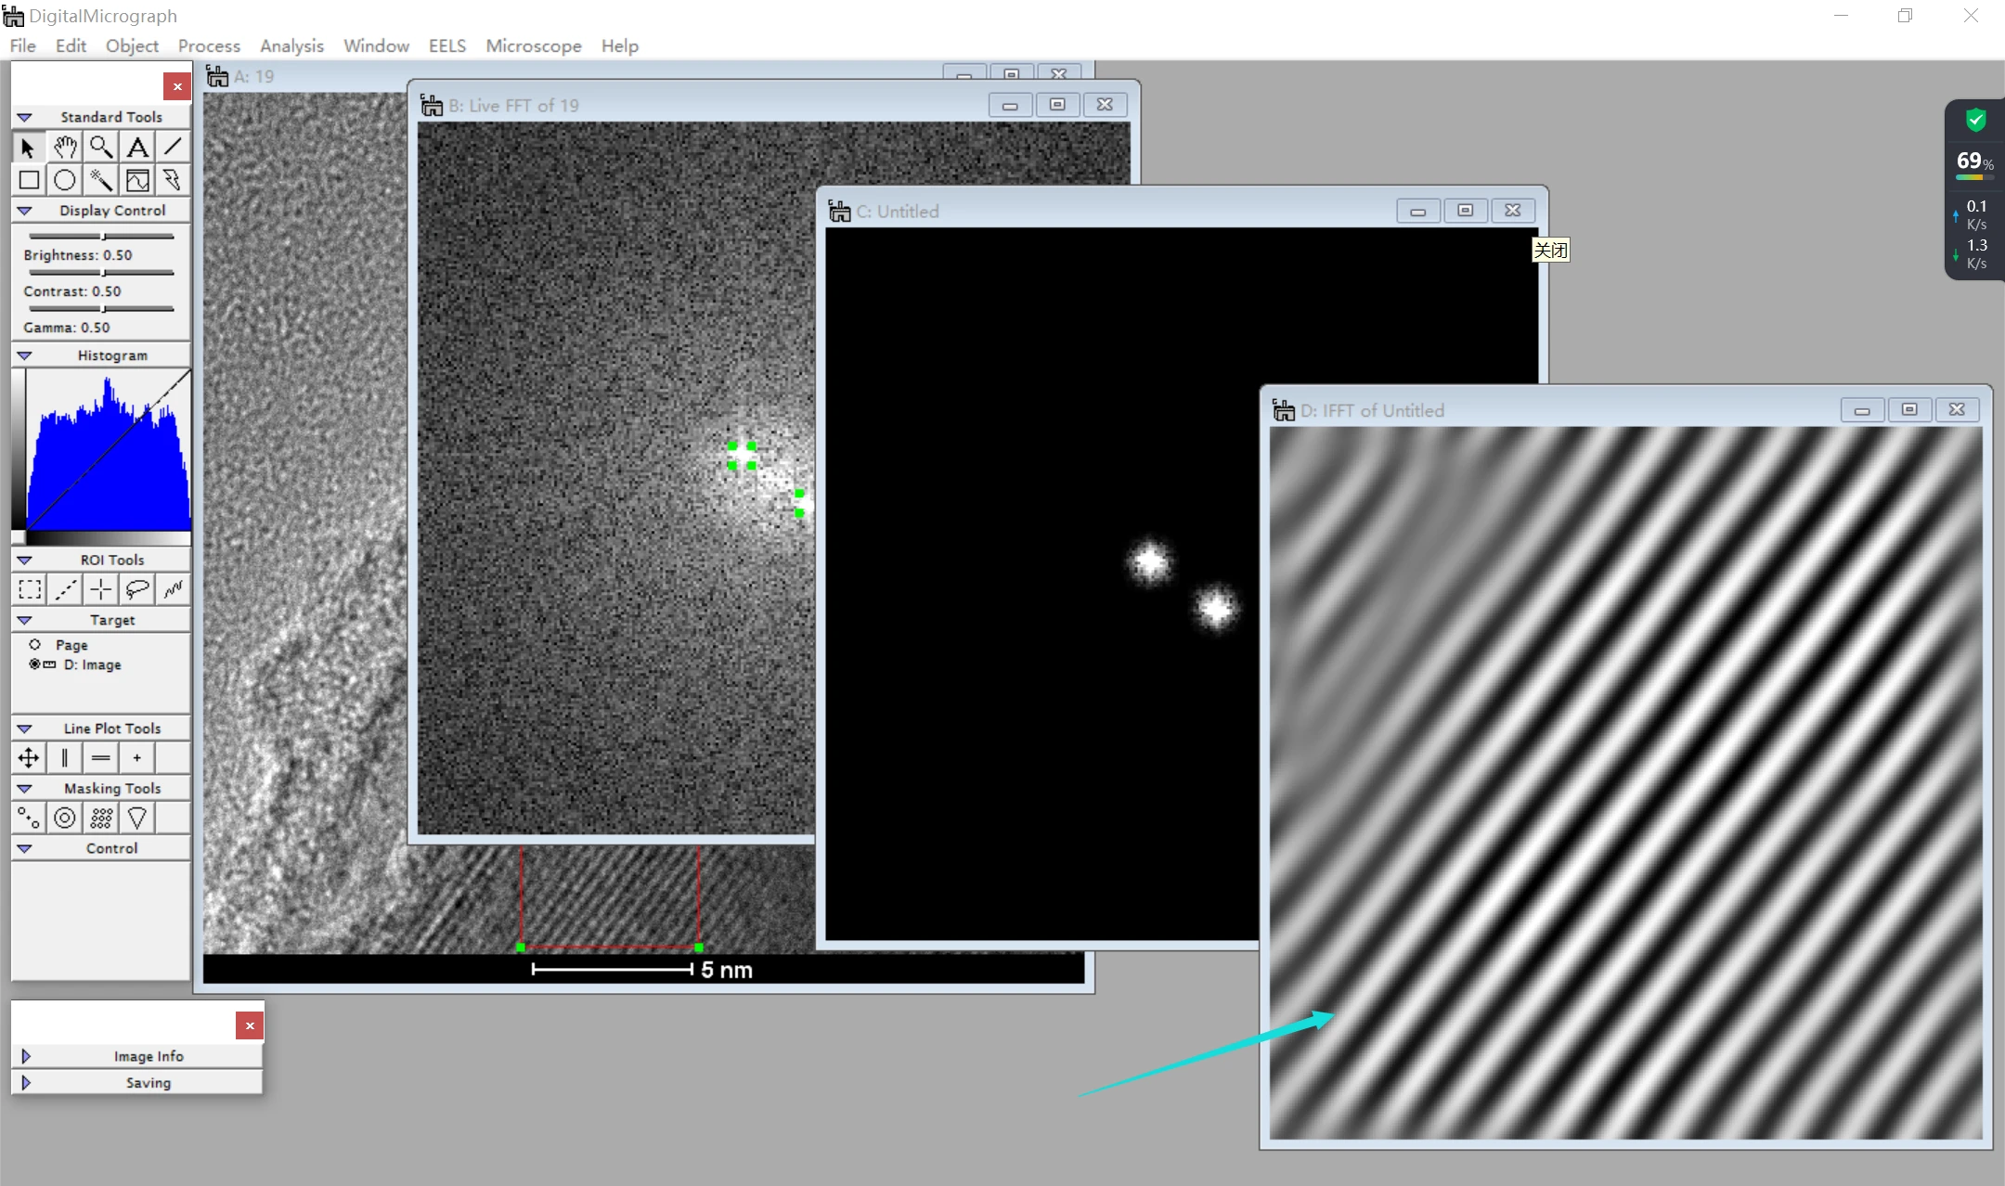Select the Page target radio button
This screenshot has width=2005, height=1186.
point(35,644)
